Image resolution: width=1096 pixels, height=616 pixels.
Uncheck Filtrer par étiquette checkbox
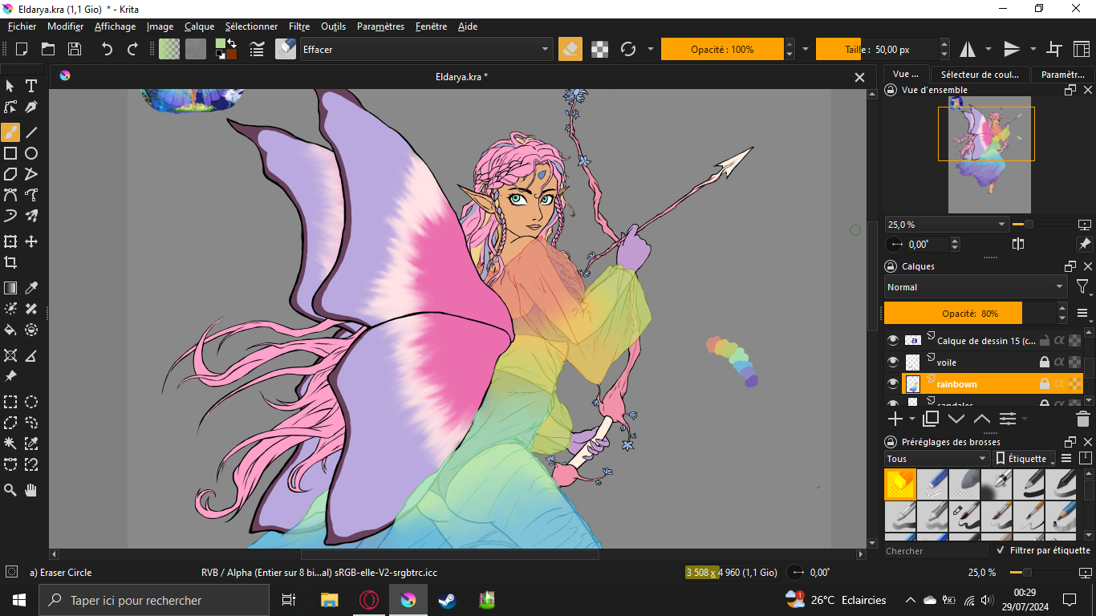pos(1000,550)
